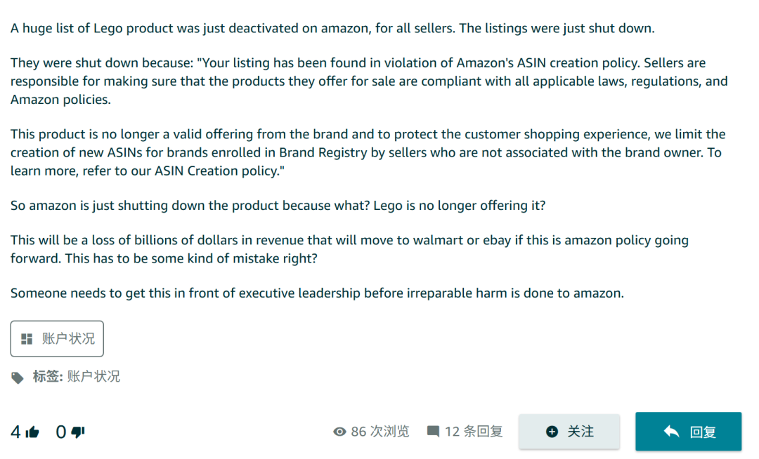
Task: Click the plus icon in 关注 button
Action: tap(552, 432)
